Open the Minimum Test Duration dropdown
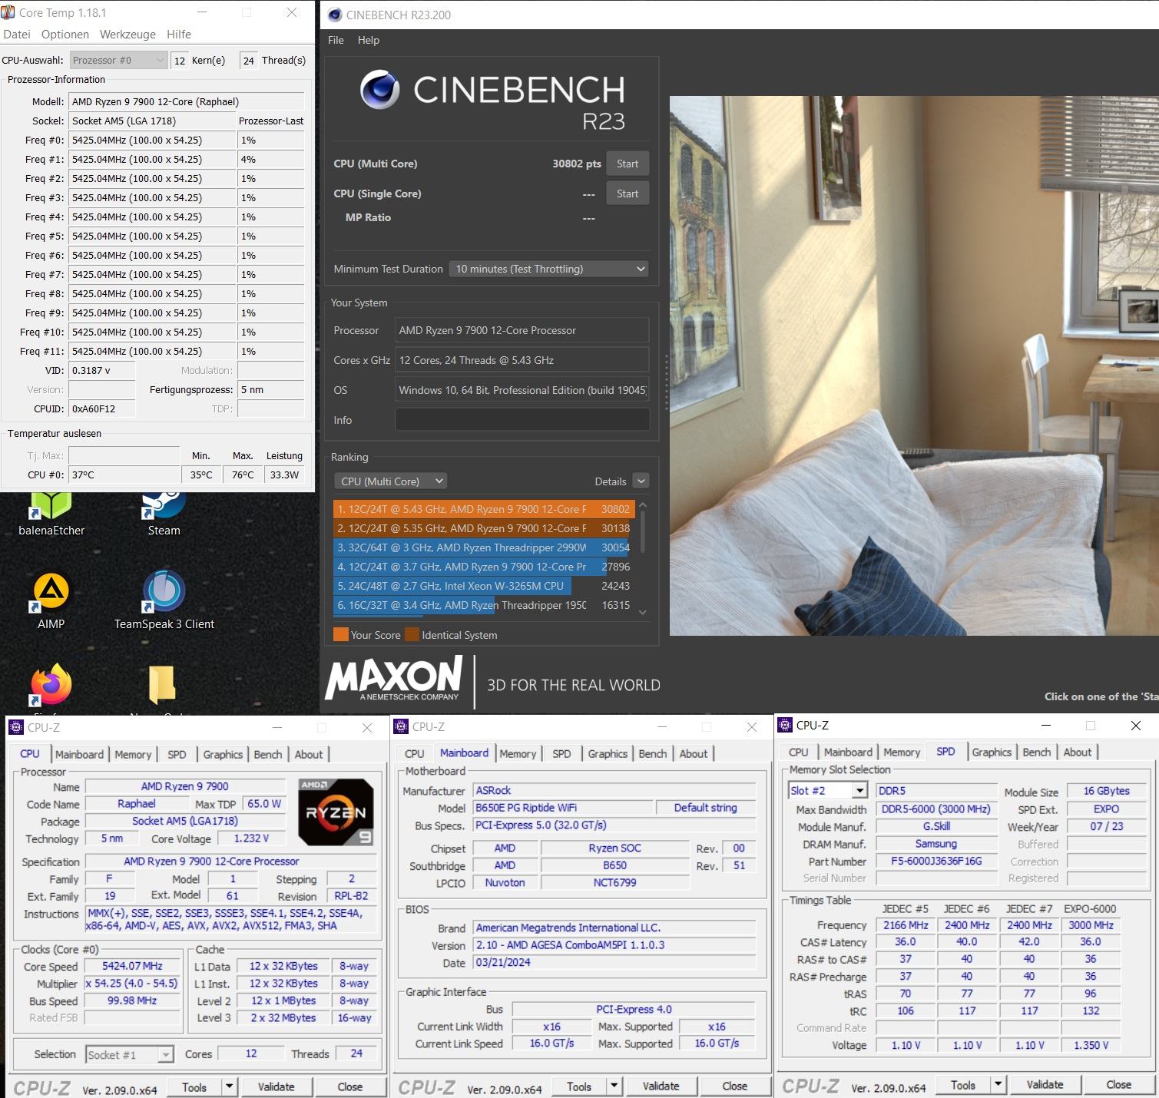Image resolution: width=1159 pixels, height=1098 pixels. click(548, 269)
